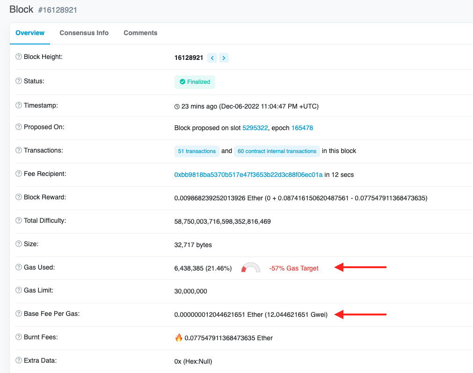
Task: Open the Comments tab
Action: [x=140, y=33]
